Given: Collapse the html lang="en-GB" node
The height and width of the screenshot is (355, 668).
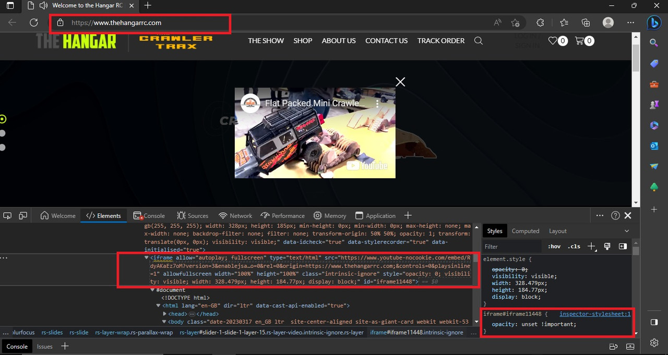Looking at the screenshot, I should pos(159,305).
